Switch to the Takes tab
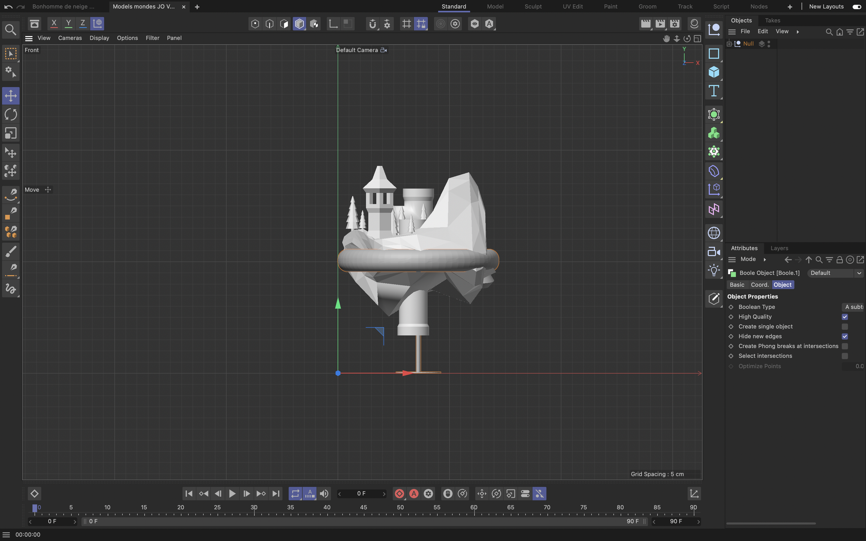The width and height of the screenshot is (866, 541). [x=773, y=21]
